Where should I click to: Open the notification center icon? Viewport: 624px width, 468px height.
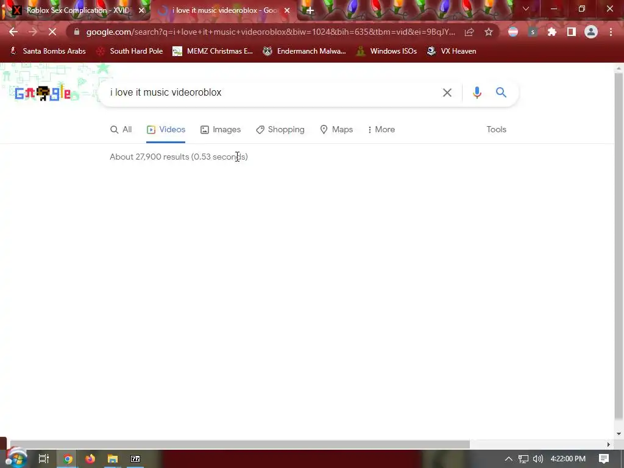604,459
